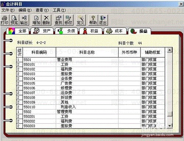The width and height of the screenshot is (184, 141).
Task: Click the 打印 print toolbar icon
Action: pos(5,20)
